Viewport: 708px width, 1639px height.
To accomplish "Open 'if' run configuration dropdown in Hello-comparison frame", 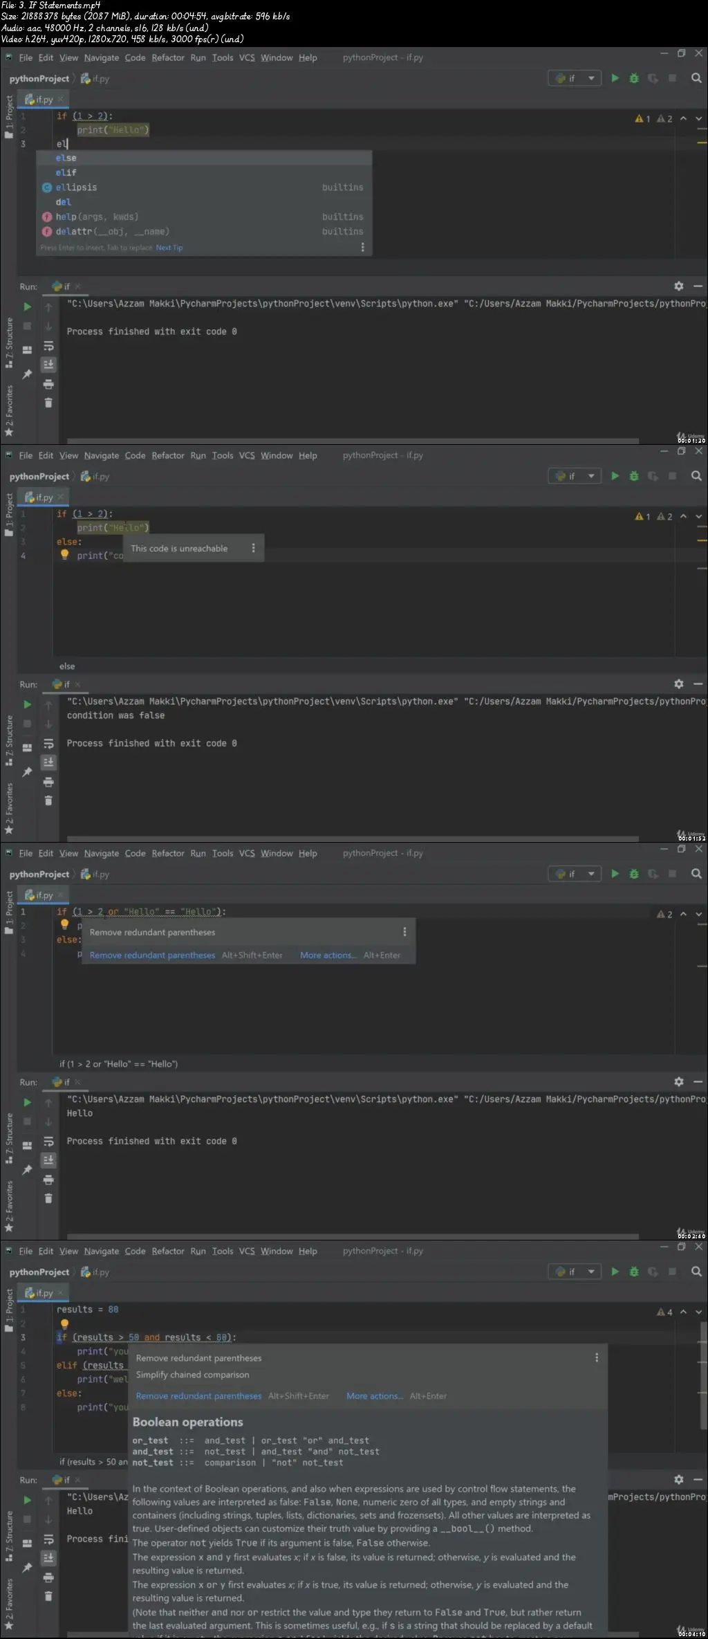I will [575, 875].
